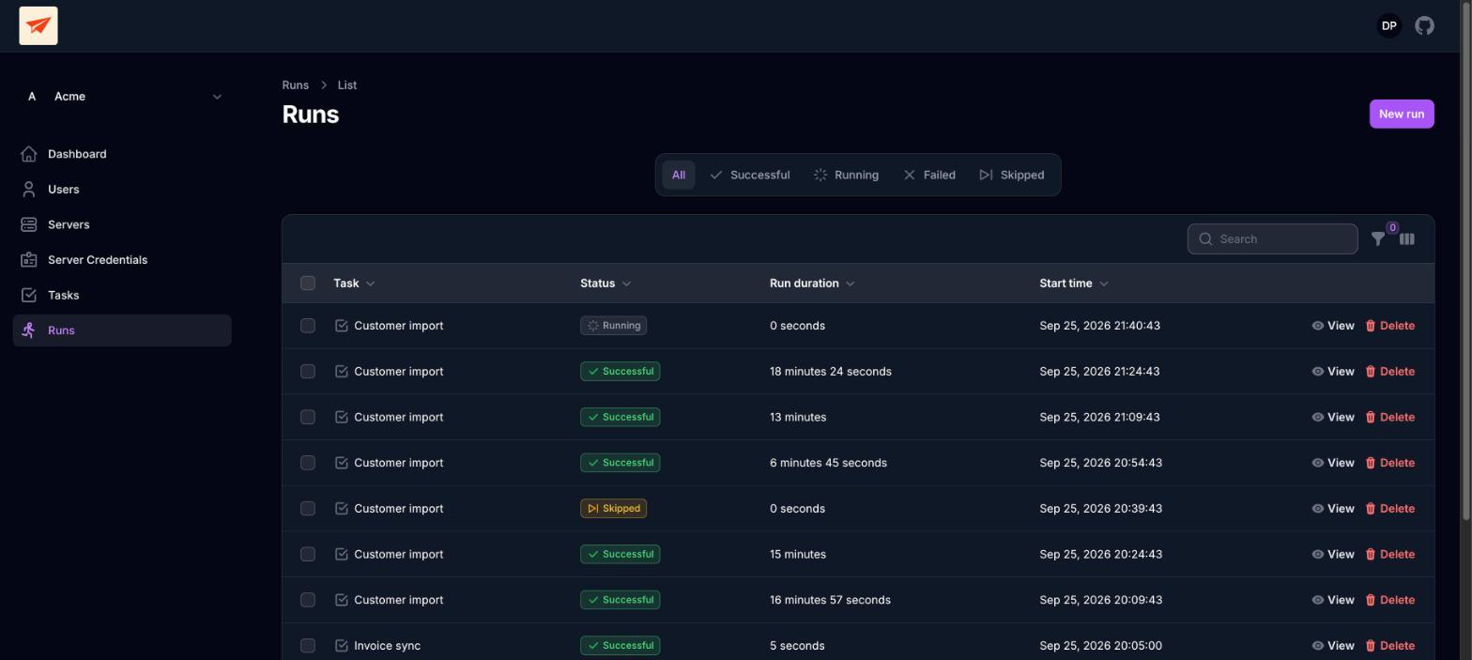This screenshot has height=660, width=1472.
Task: Click the "16 minutes 57 seconds" duration cell
Action: click(x=830, y=600)
